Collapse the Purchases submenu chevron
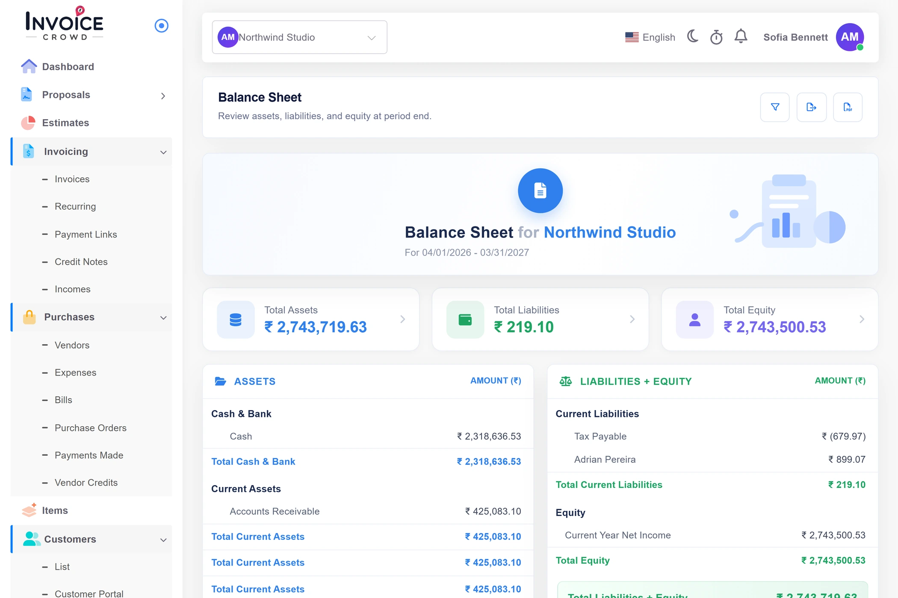Viewport: 898px width, 598px height. tap(163, 317)
